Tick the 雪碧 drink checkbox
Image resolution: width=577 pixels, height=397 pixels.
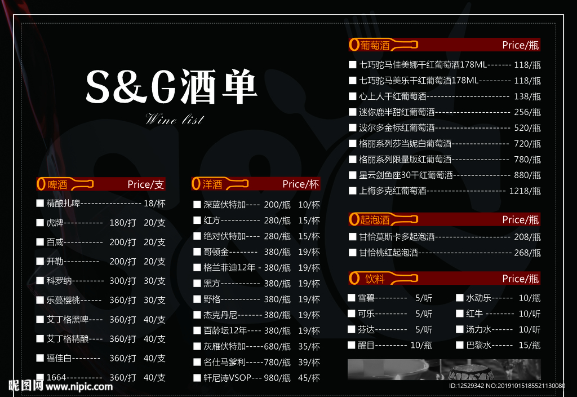point(352,298)
